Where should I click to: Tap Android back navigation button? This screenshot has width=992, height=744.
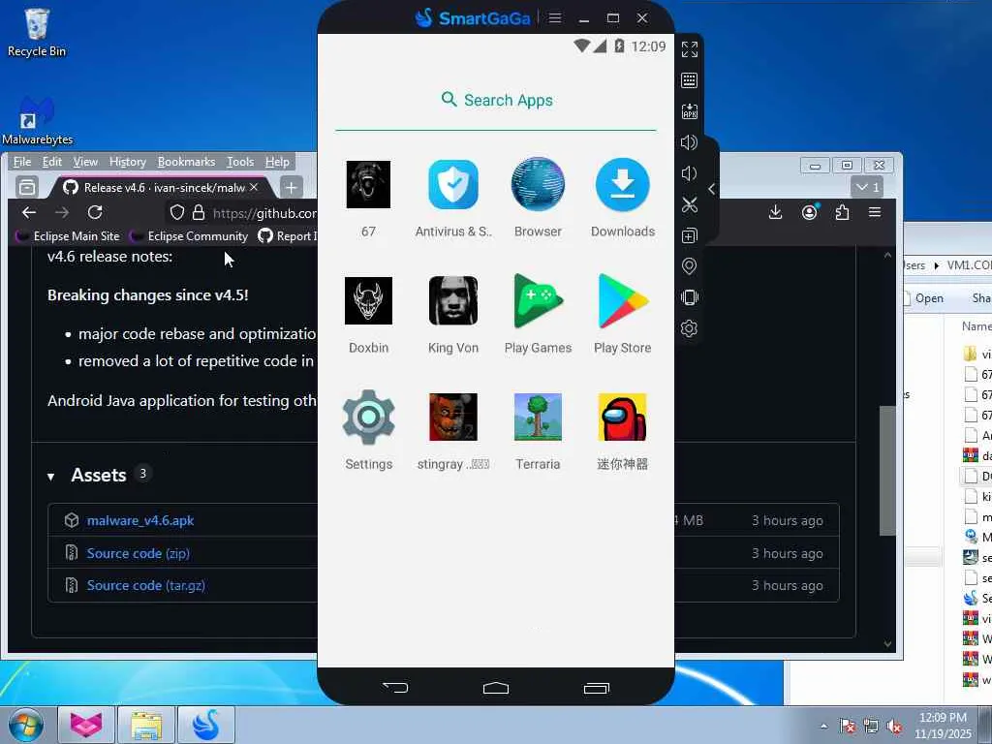click(x=395, y=687)
